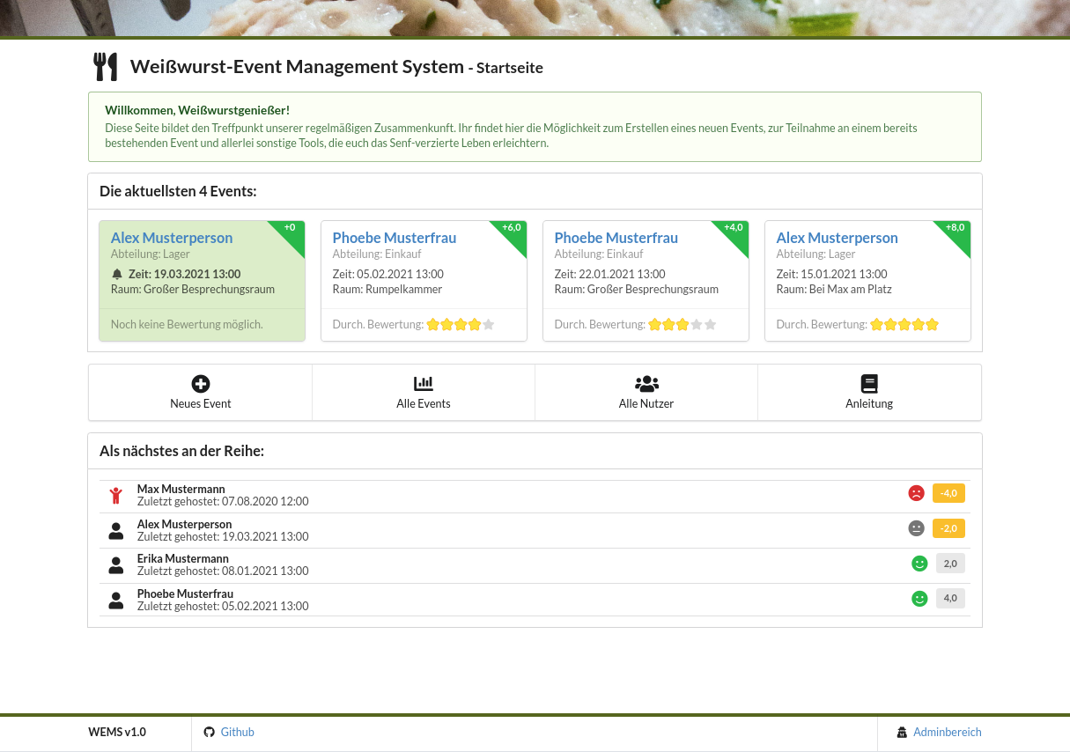Click the sad face icon next to Max Mustermann
The width and height of the screenshot is (1070, 752).
click(917, 493)
